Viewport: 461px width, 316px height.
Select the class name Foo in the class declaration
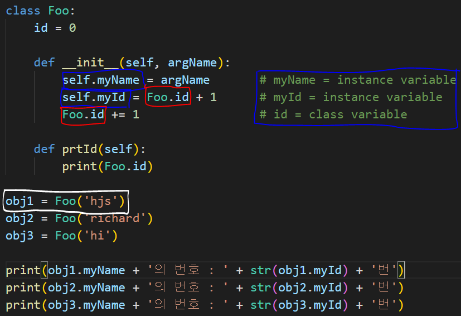click(x=59, y=11)
